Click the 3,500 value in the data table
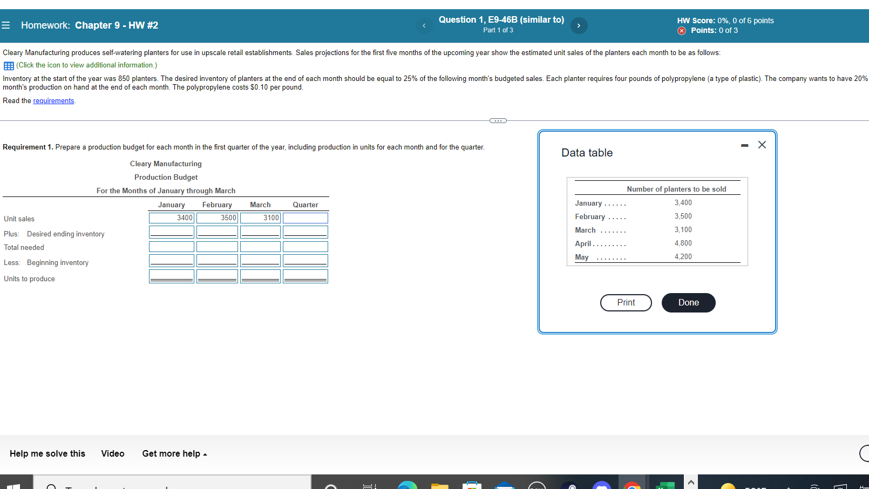869x489 pixels. [683, 216]
